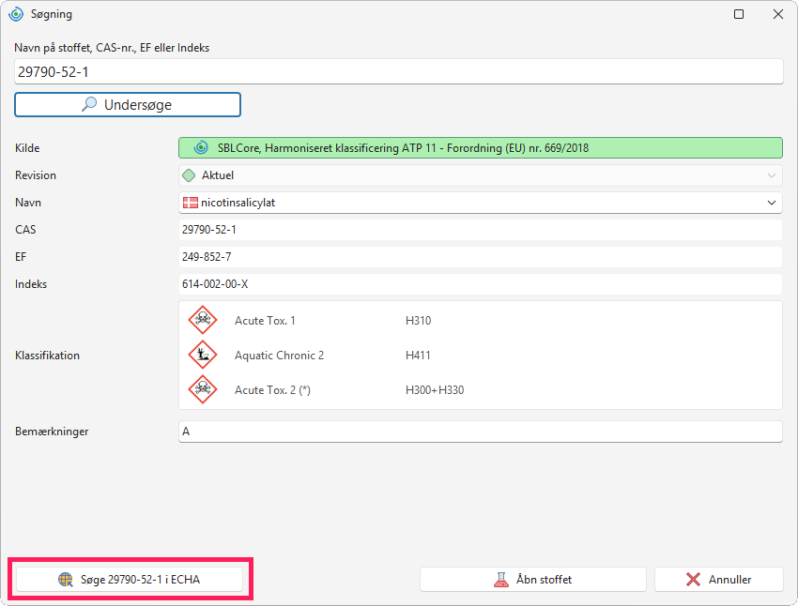798x606 pixels.
Task: Select the H300+H330 hazard statement
Action: click(x=435, y=390)
